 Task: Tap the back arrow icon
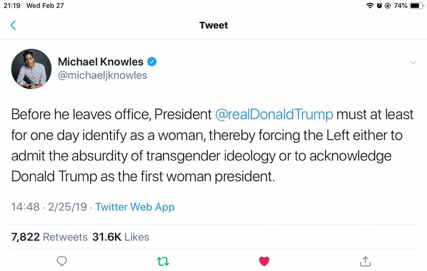point(13,25)
